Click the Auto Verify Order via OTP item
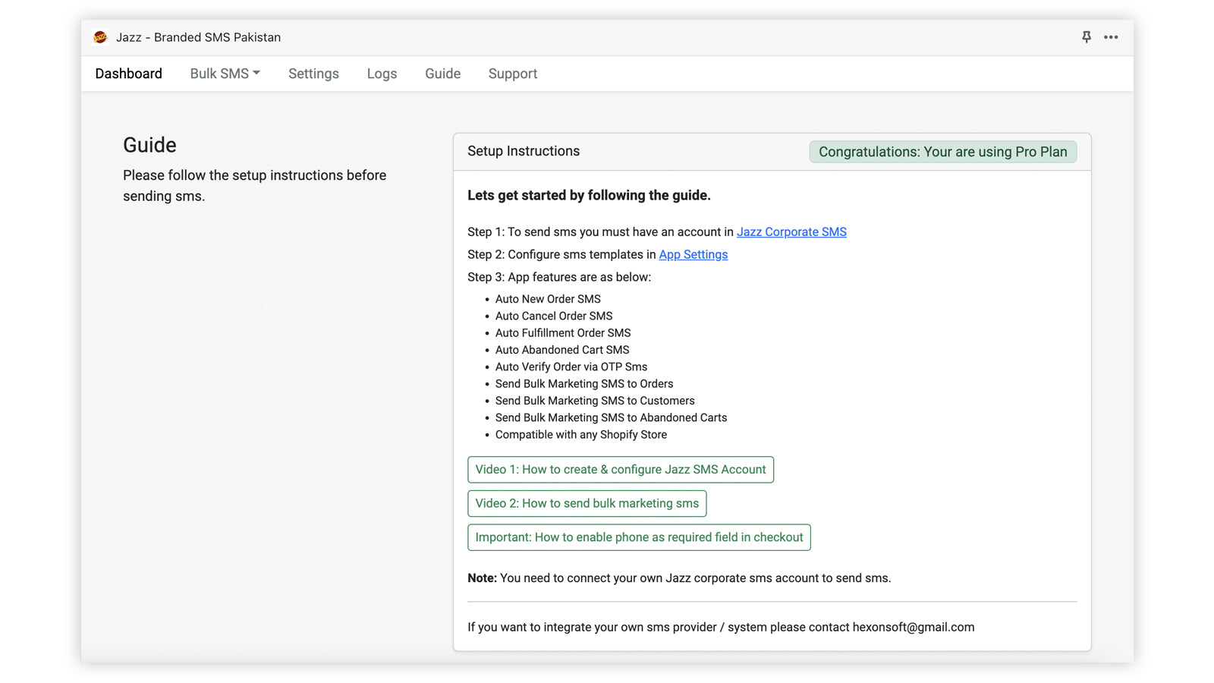The image size is (1214, 683). click(571, 367)
